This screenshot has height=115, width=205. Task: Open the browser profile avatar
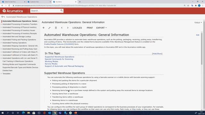pyautogui.click(x=199, y=6)
